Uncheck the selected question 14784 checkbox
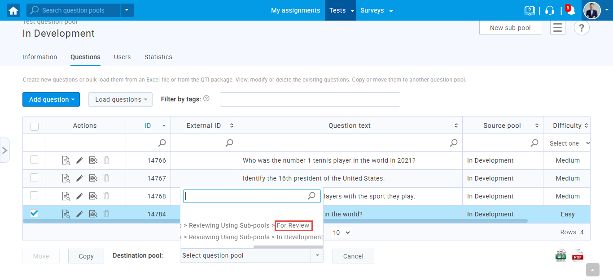The height and width of the screenshot is (280, 613). point(34,214)
